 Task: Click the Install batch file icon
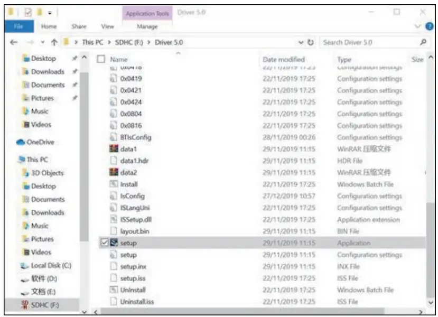[114, 184]
